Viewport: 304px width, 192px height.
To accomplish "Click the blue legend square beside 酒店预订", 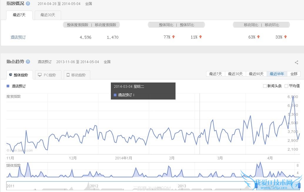I will (x=8, y=85).
